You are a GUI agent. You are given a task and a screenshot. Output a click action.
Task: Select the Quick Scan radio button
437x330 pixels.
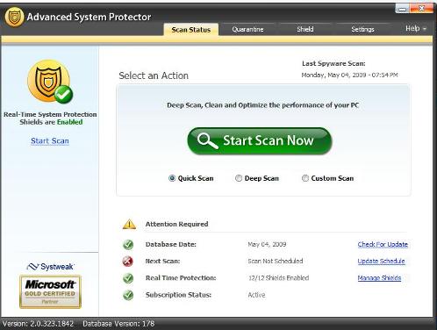(172, 178)
